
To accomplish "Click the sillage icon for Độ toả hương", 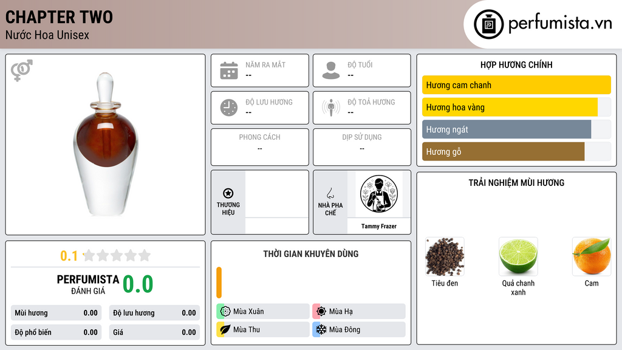I will (x=331, y=108).
